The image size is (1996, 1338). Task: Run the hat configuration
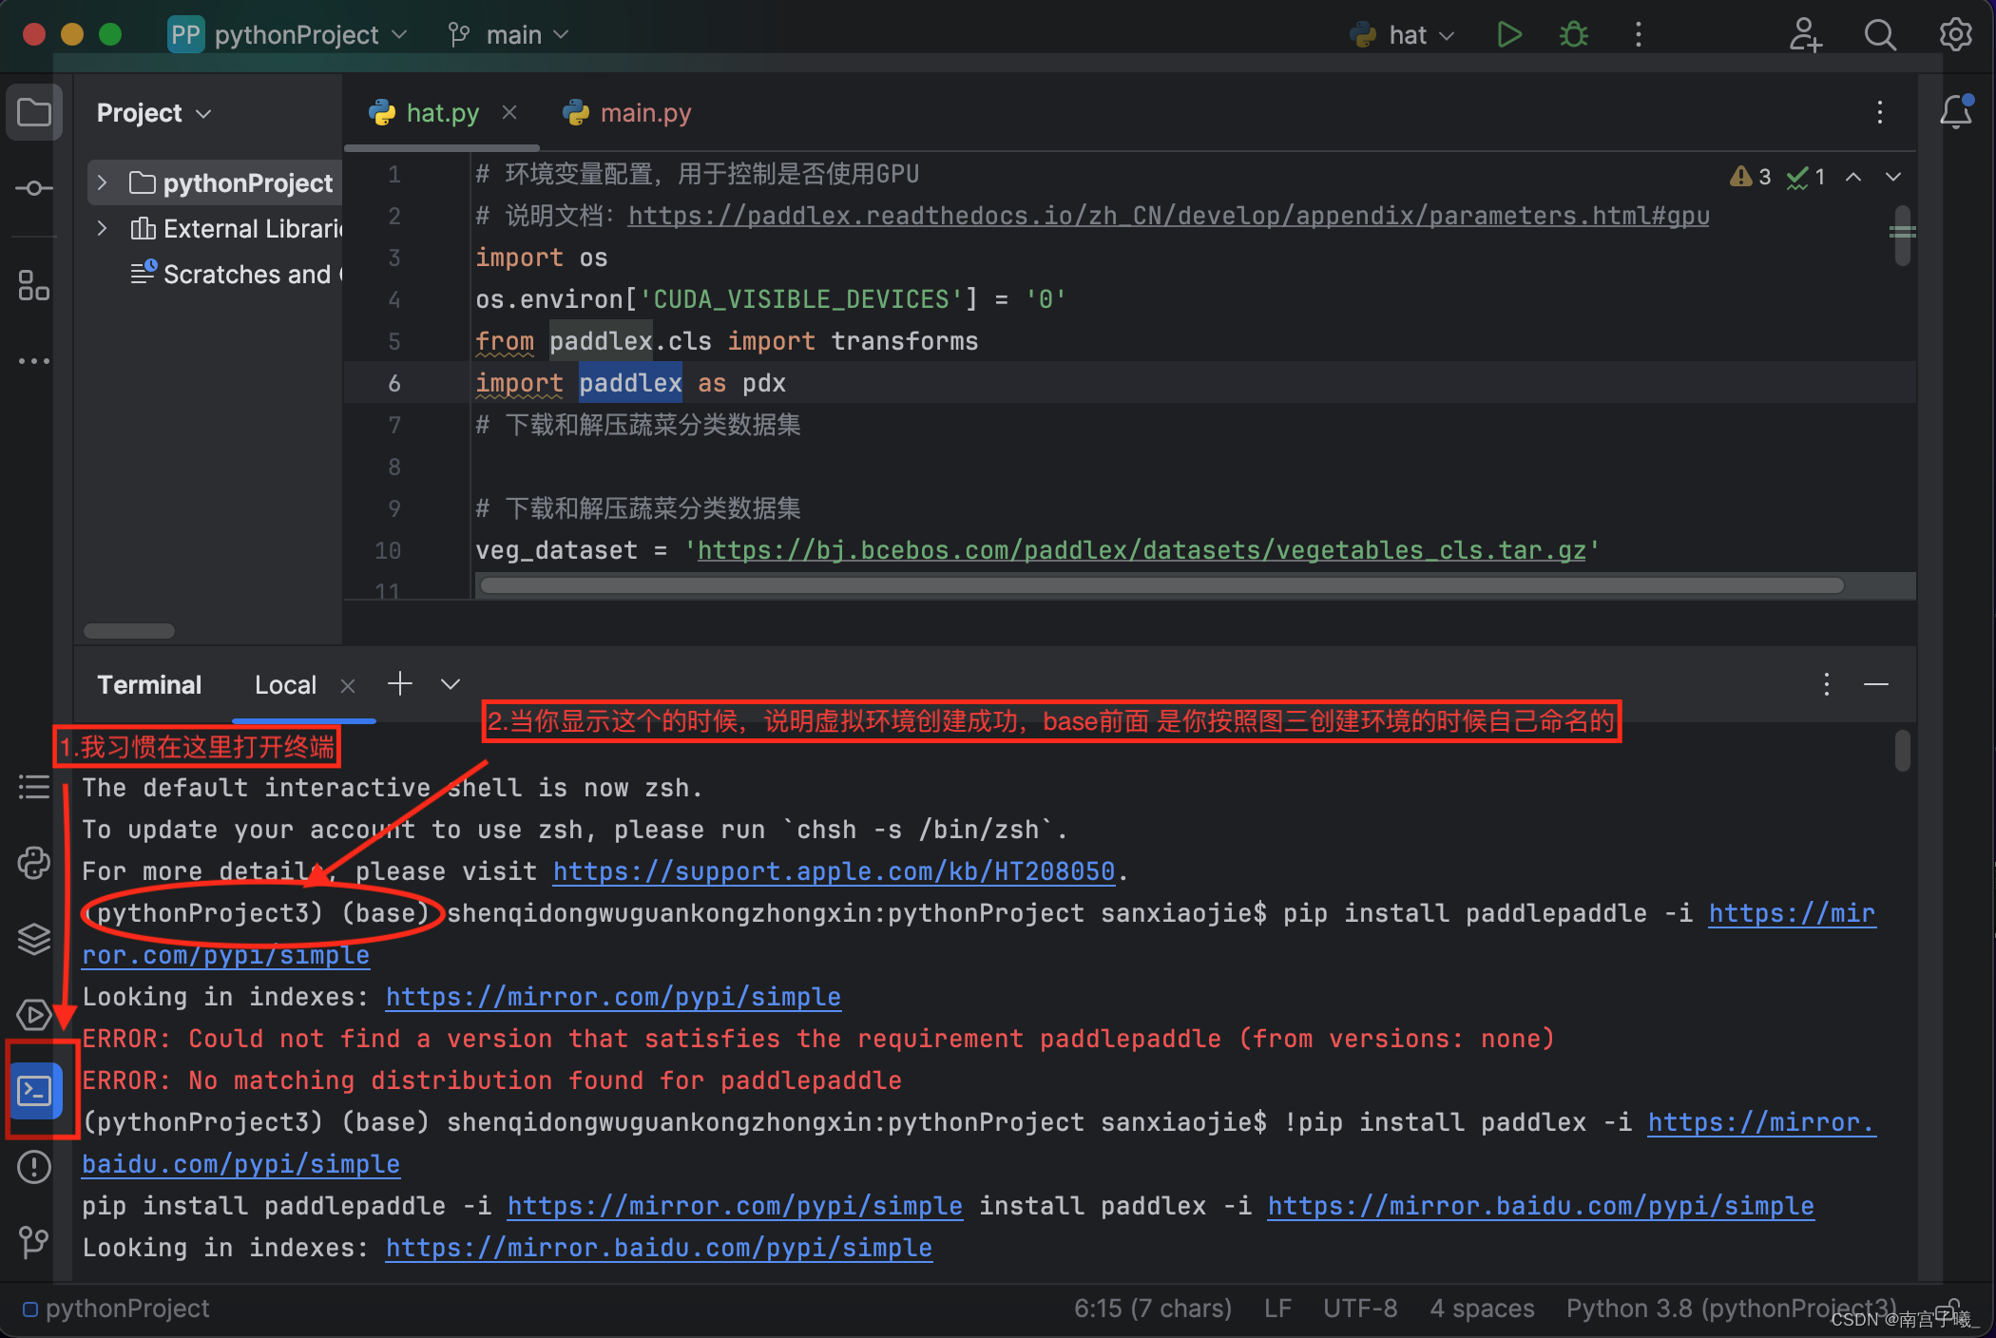pos(1508,35)
